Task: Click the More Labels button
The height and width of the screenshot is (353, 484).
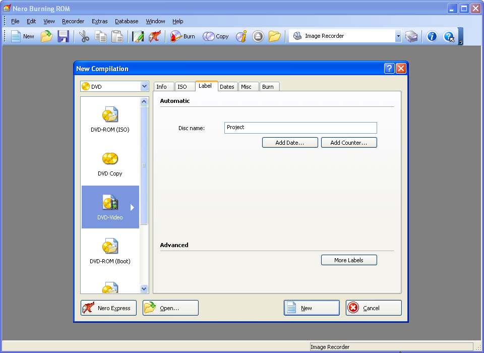Action: click(349, 260)
